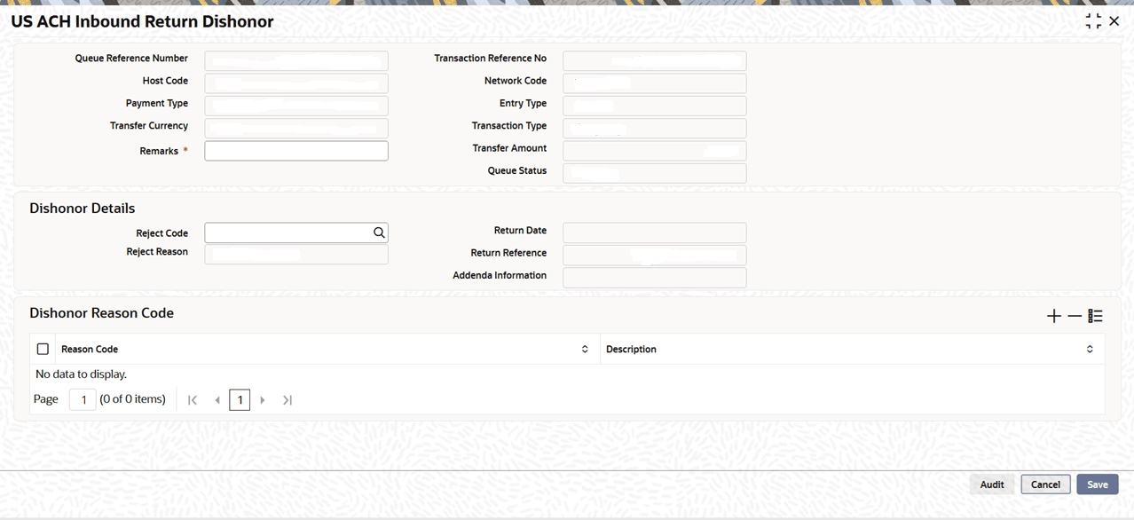The width and height of the screenshot is (1134, 520).
Task: Click the Transaction Reference No field
Action: tap(655, 61)
